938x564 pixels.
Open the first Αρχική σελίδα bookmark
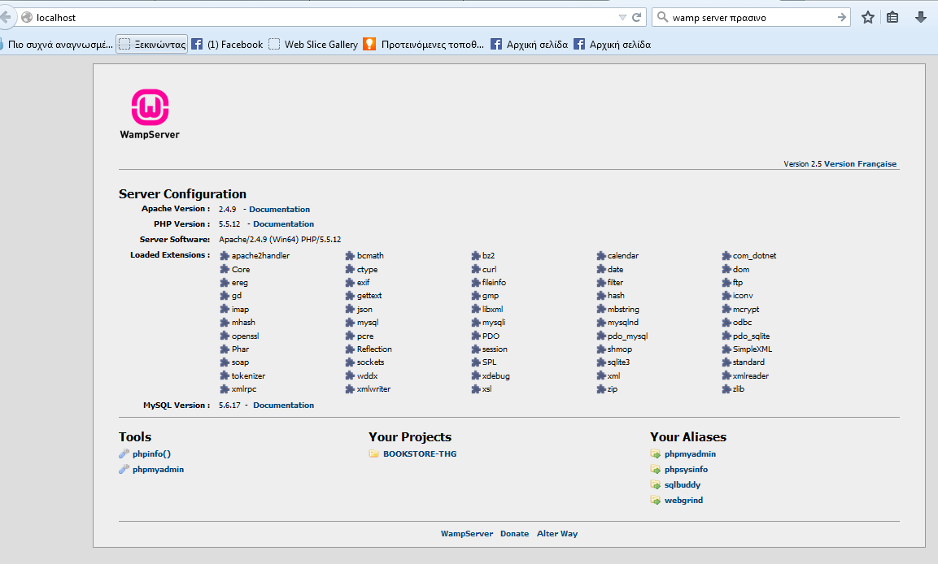pyautogui.click(x=530, y=44)
